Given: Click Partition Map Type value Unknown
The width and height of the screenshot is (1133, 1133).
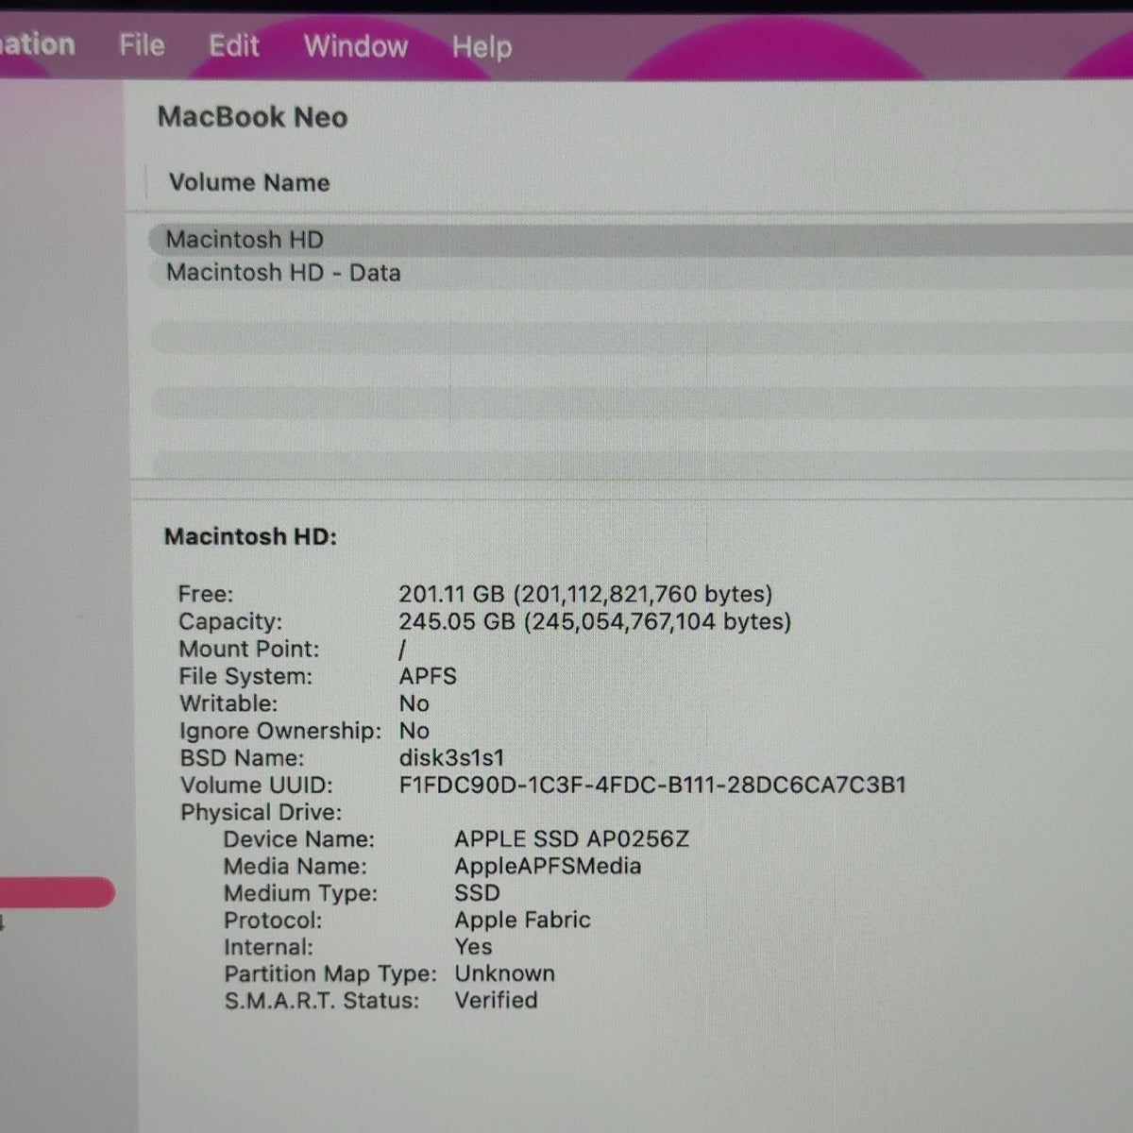Looking at the screenshot, I should (504, 973).
